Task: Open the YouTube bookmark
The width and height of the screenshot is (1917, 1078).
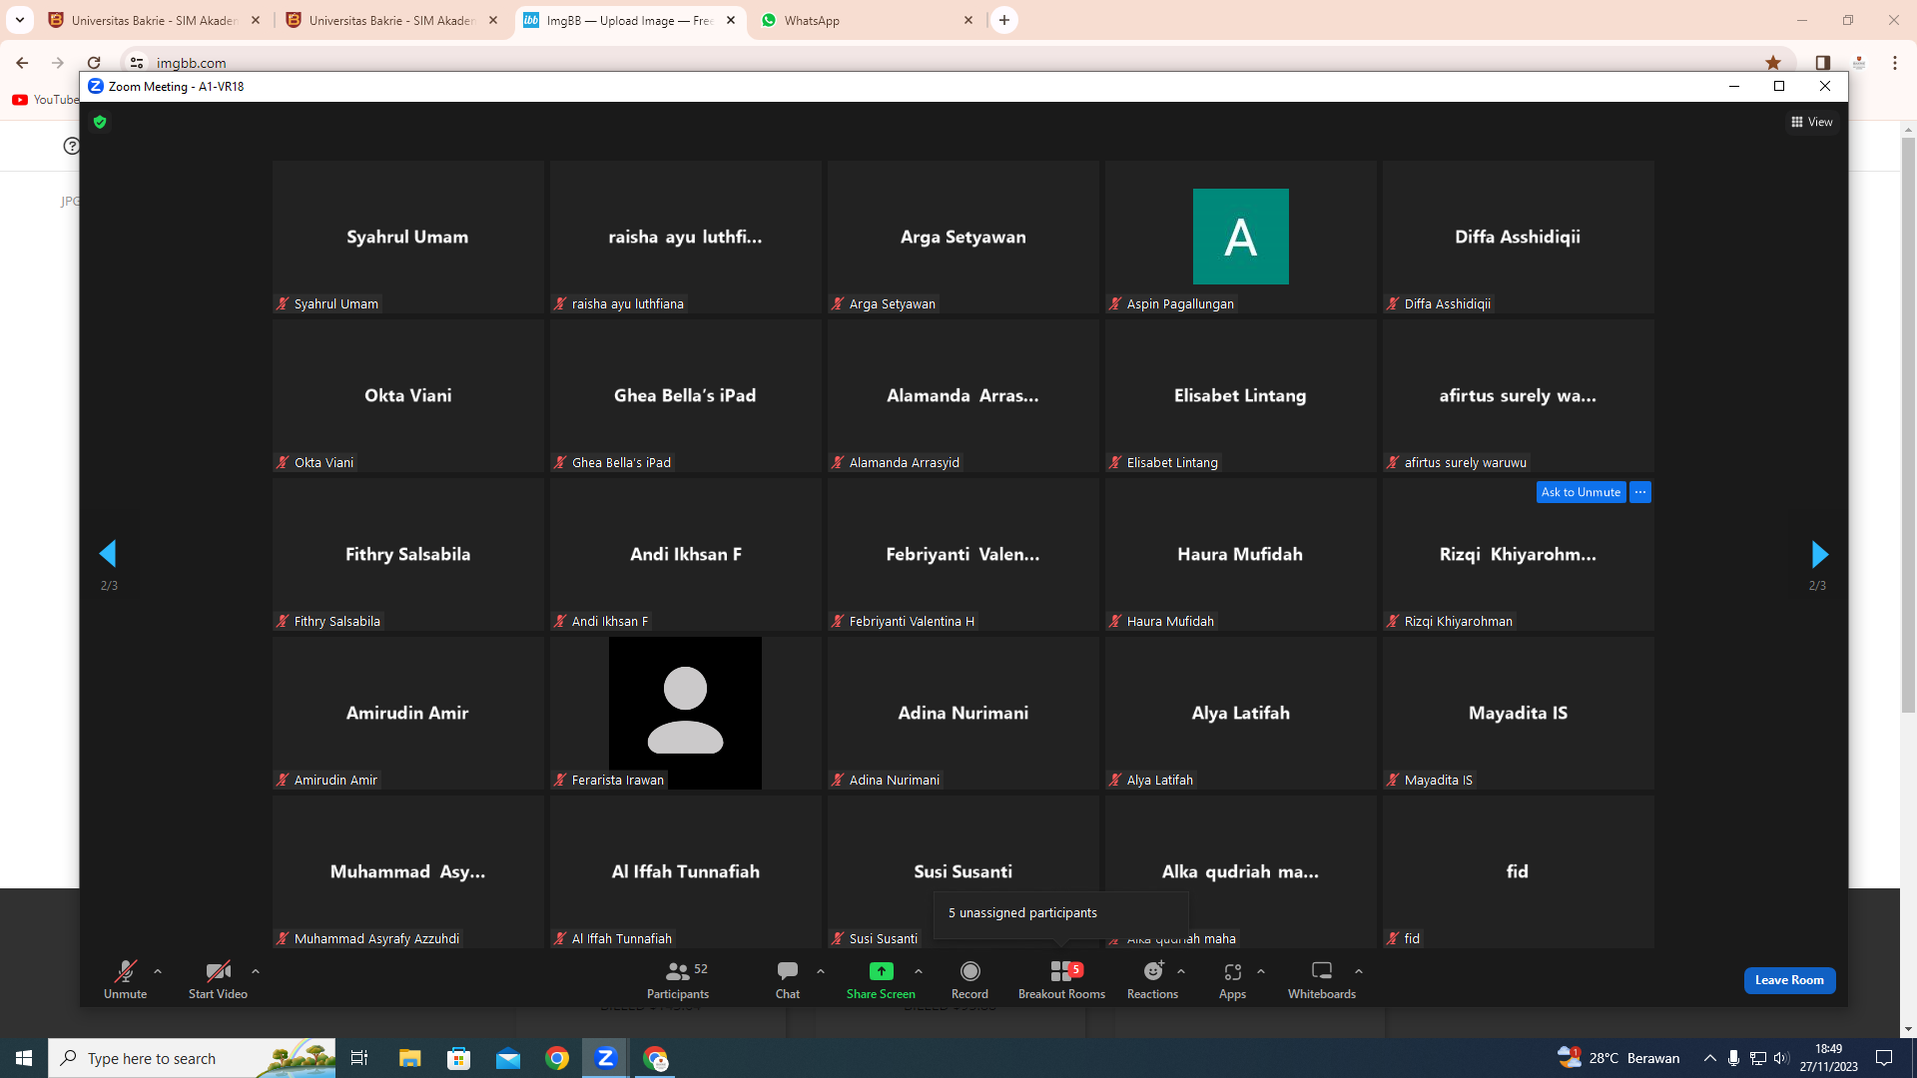Action: tap(45, 99)
